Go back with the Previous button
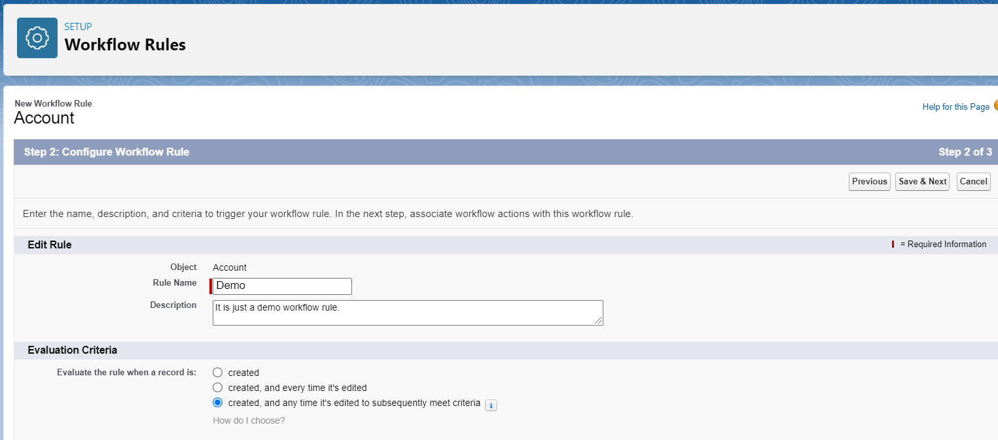The image size is (998, 440). (869, 182)
